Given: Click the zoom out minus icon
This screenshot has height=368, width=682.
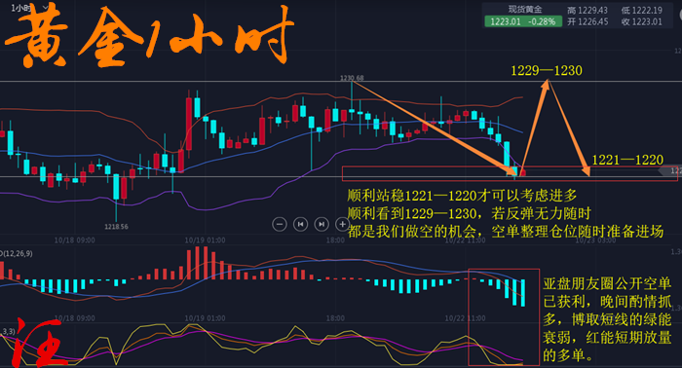Looking at the screenshot, I should (x=280, y=224).
